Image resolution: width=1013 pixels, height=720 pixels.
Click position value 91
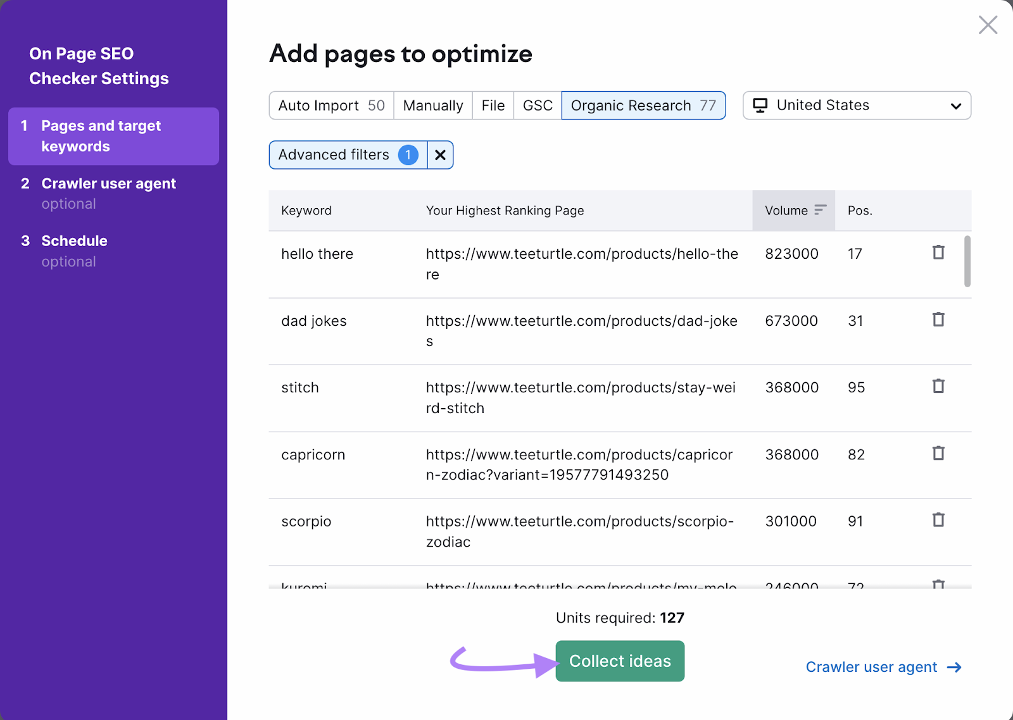[855, 521]
